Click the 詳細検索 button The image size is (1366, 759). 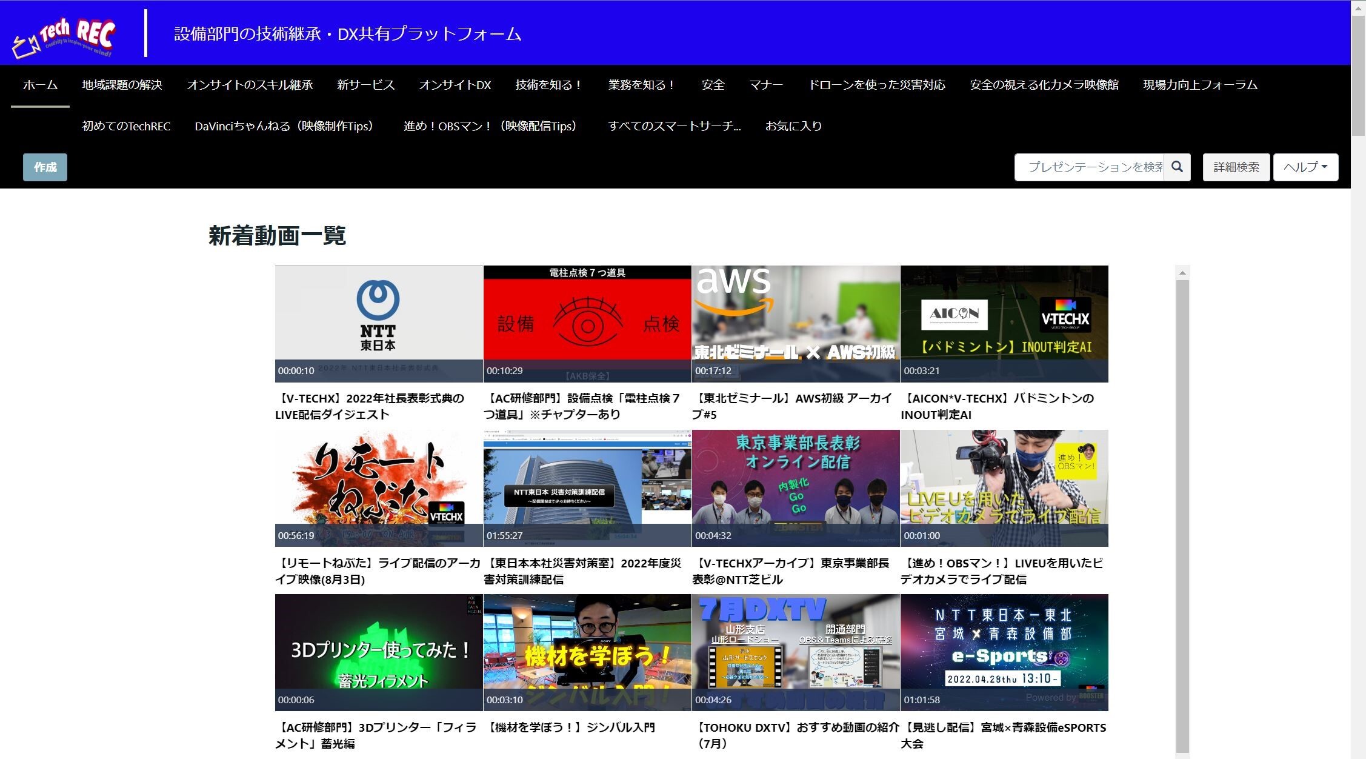pyautogui.click(x=1236, y=167)
